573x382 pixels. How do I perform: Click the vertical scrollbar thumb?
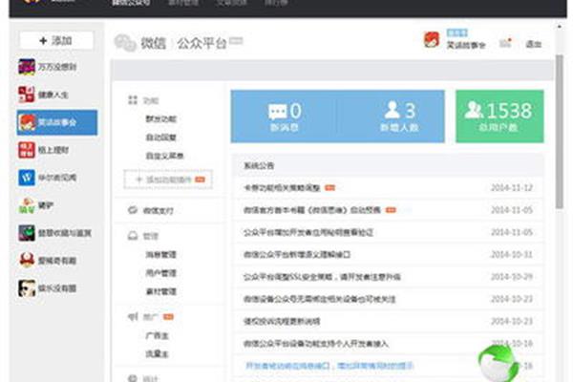560,132
